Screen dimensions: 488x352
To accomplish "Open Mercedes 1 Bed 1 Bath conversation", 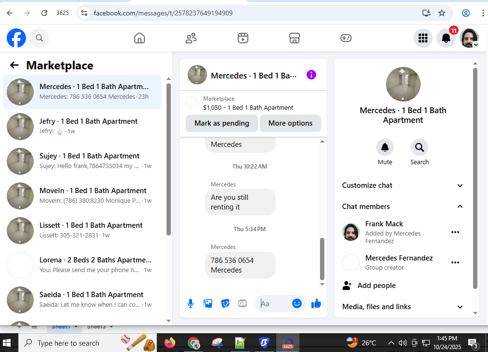I will click(x=82, y=91).
